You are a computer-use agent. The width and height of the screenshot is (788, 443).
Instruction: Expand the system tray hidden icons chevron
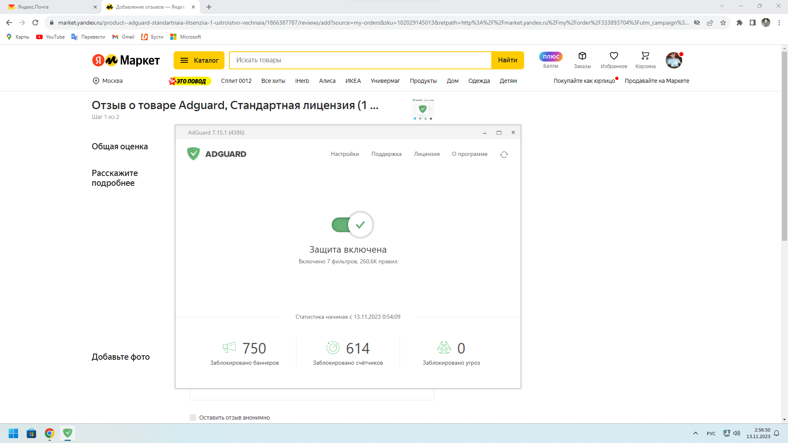tap(695, 433)
